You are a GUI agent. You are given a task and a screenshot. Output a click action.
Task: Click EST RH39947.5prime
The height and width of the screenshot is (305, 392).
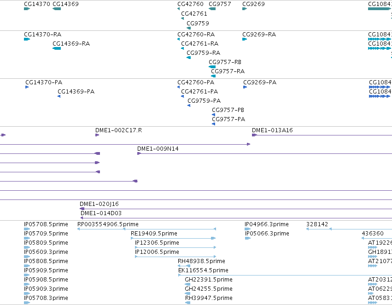pyautogui.click(x=187, y=303)
